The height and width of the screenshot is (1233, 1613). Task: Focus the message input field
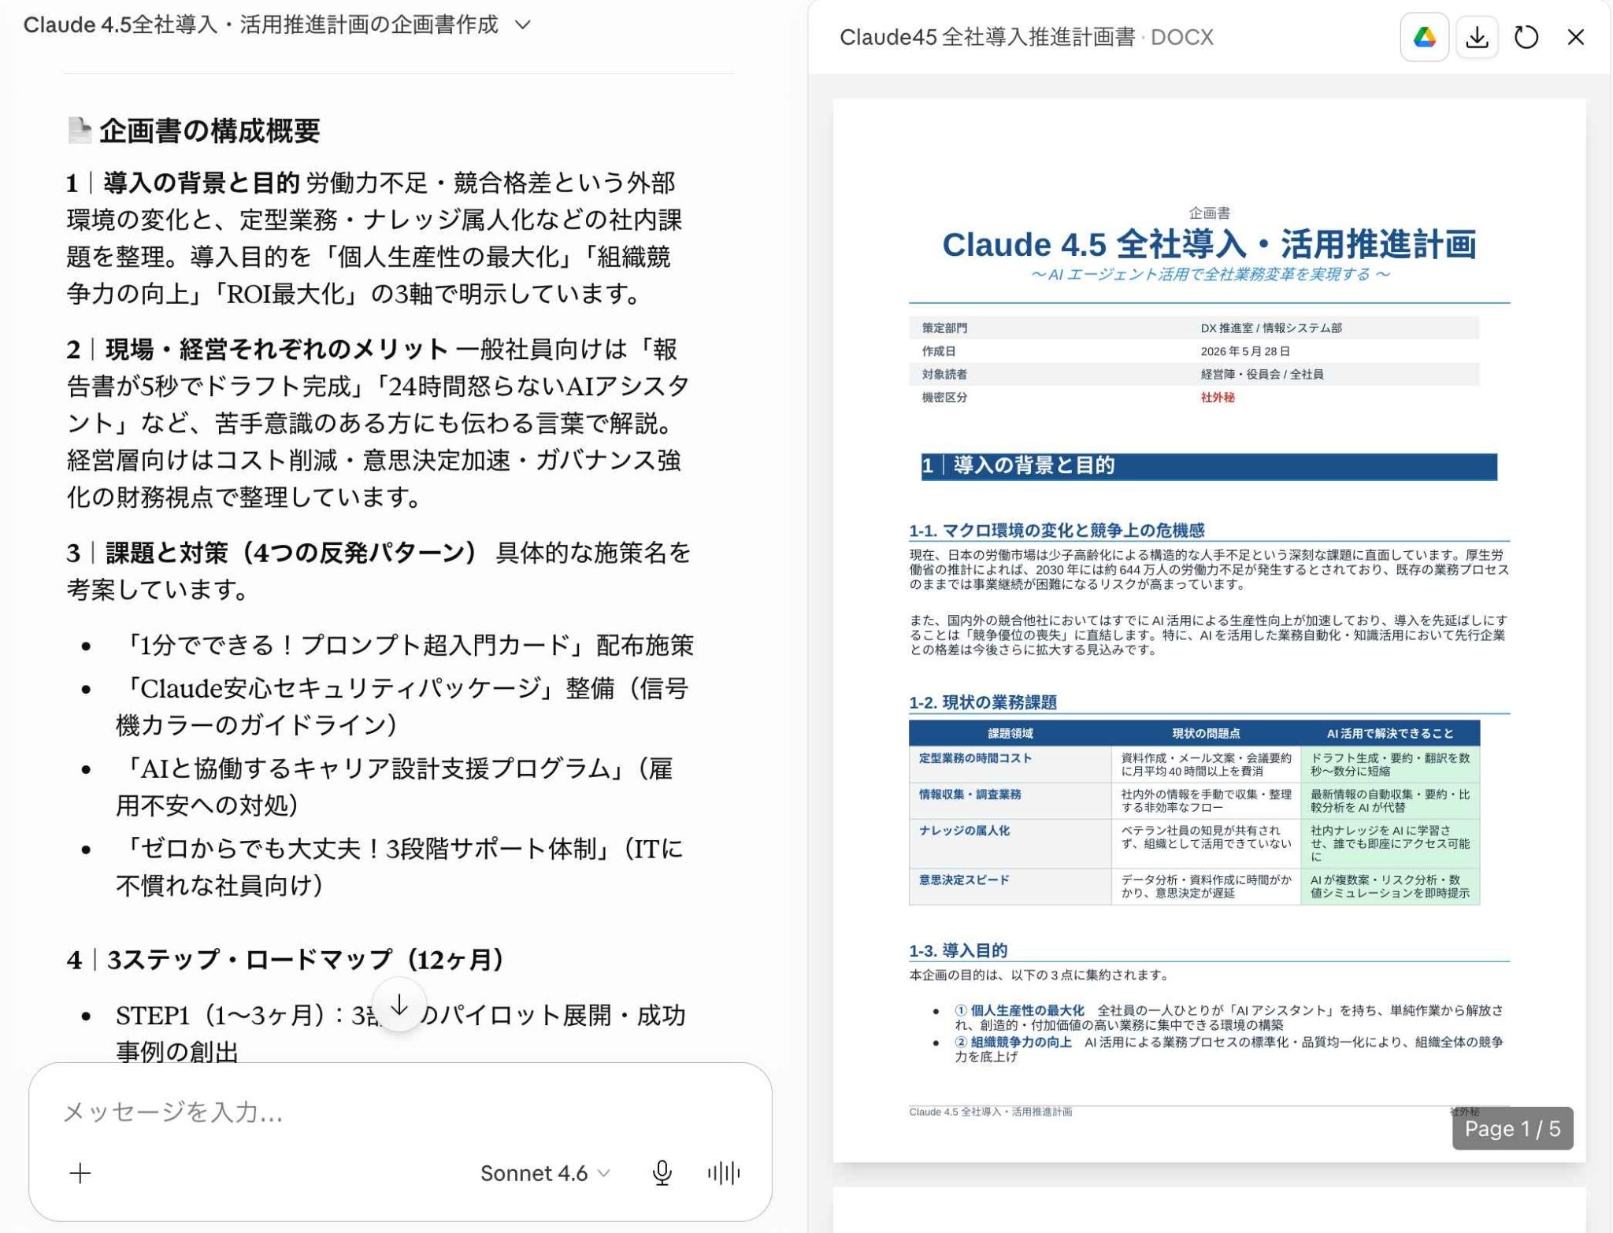pyautogui.click(x=400, y=1111)
